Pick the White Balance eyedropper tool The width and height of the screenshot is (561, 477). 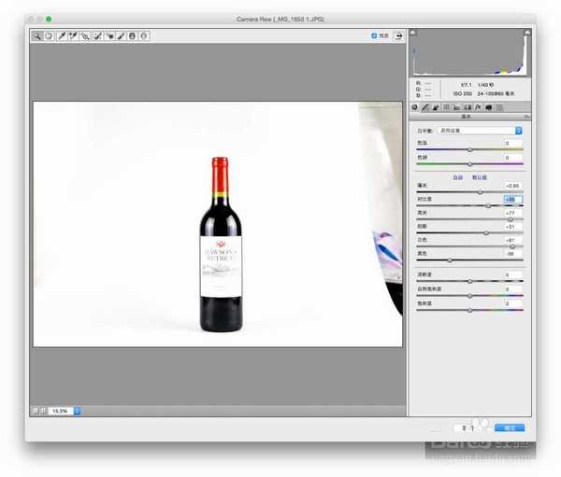click(62, 35)
